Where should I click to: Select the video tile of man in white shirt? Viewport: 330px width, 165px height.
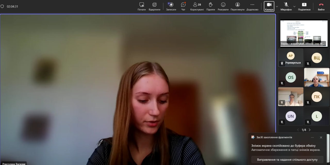click(291, 97)
